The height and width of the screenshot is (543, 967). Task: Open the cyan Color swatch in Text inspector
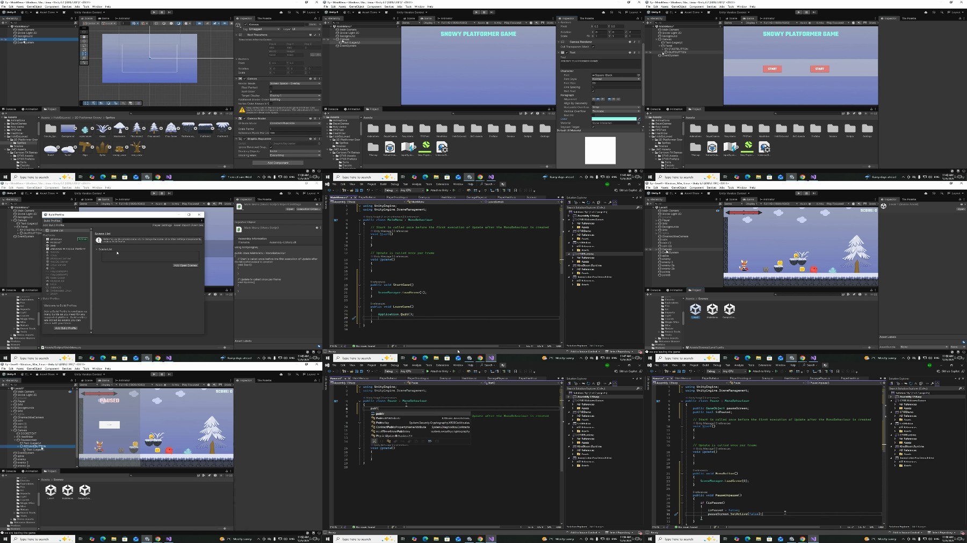pyautogui.click(x=614, y=119)
